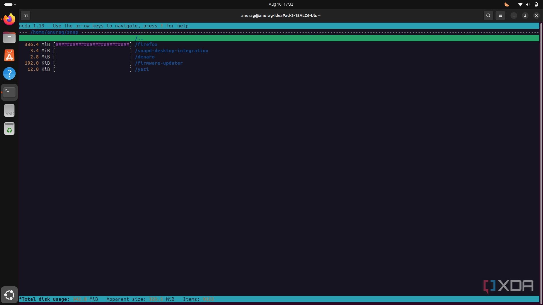Select the Terminal icon in dock
Image resolution: width=543 pixels, height=305 pixels.
coord(9,92)
